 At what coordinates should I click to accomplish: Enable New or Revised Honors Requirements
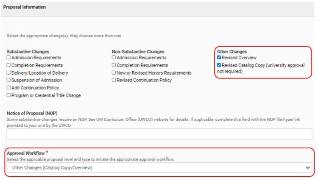[114, 72]
